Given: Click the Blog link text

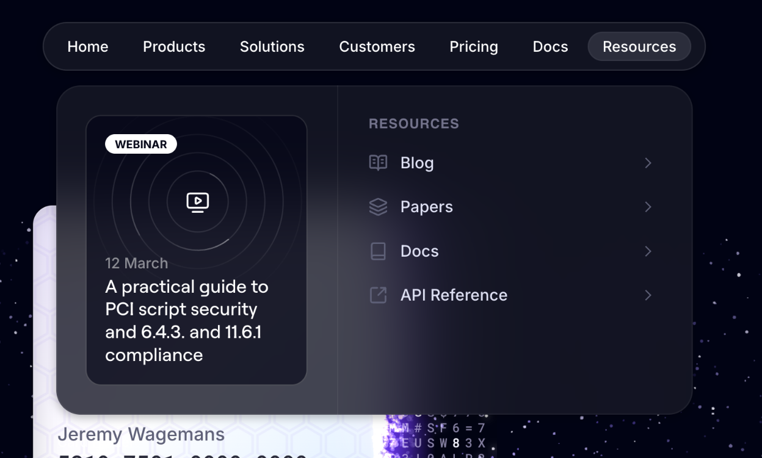Looking at the screenshot, I should [417, 163].
